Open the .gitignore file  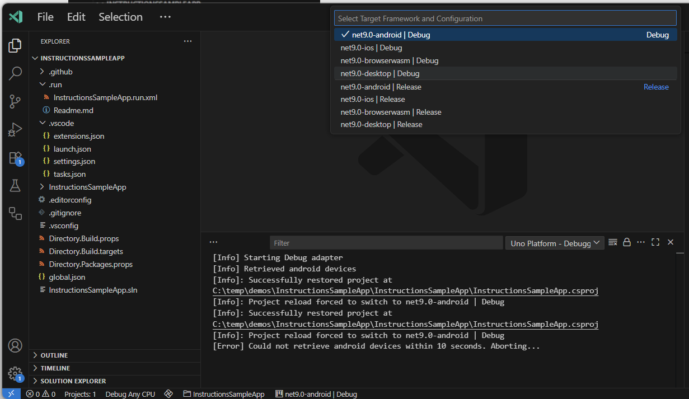[115, 213]
